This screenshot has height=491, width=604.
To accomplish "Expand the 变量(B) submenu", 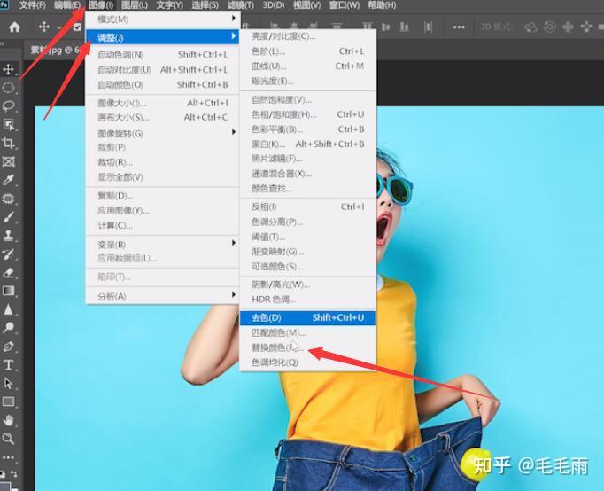I will pyautogui.click(x=163, y=244).
